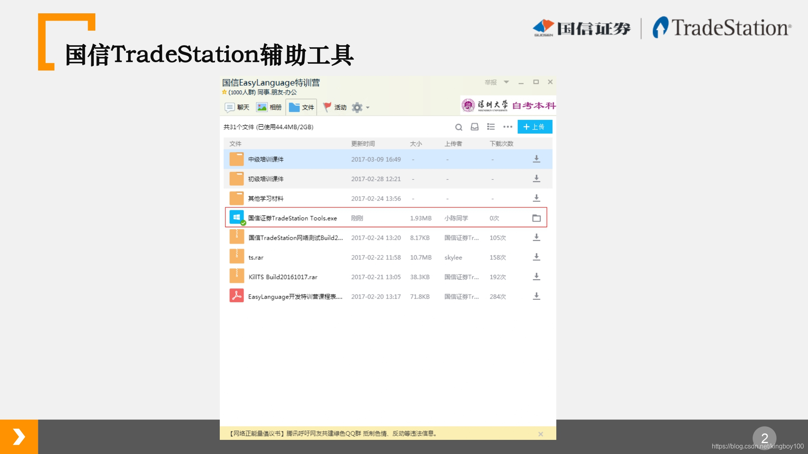Open the 聊天 chat tab

tap(237, 107)
